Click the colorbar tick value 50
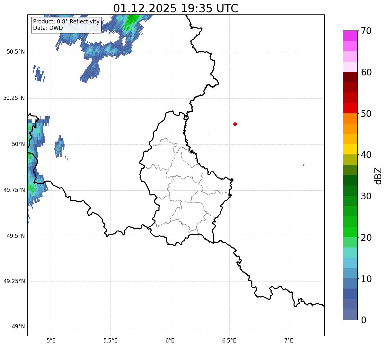386x347 pixels. (366, 114)
